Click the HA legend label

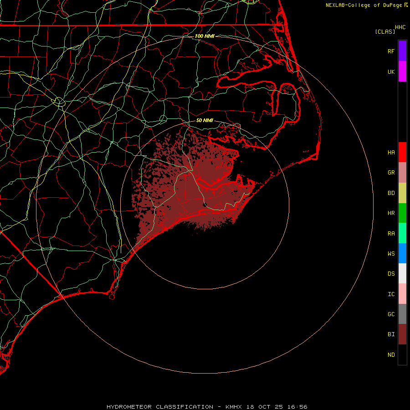tap(391, 153)
